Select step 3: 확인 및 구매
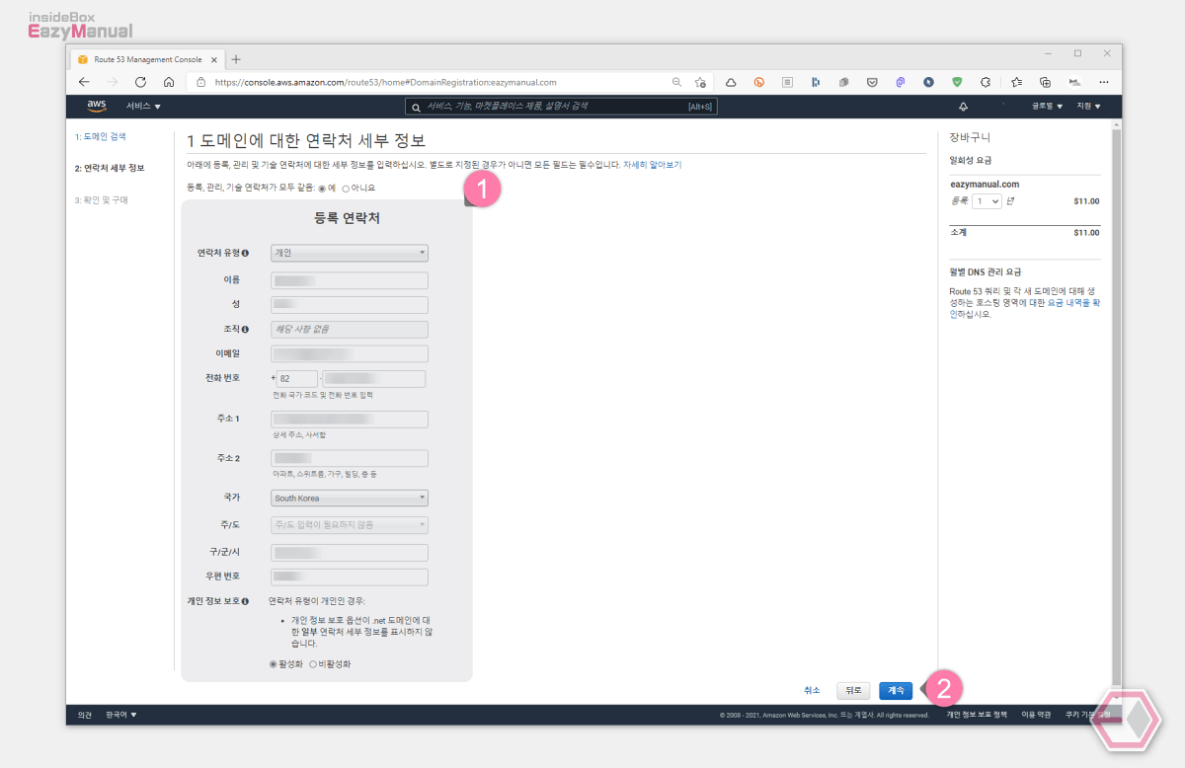The width and height of the screenshot is (1185, 768). [102, 199]
